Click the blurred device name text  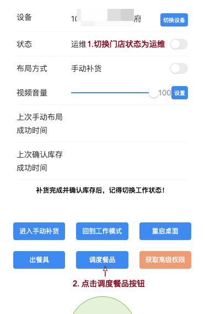106,18
